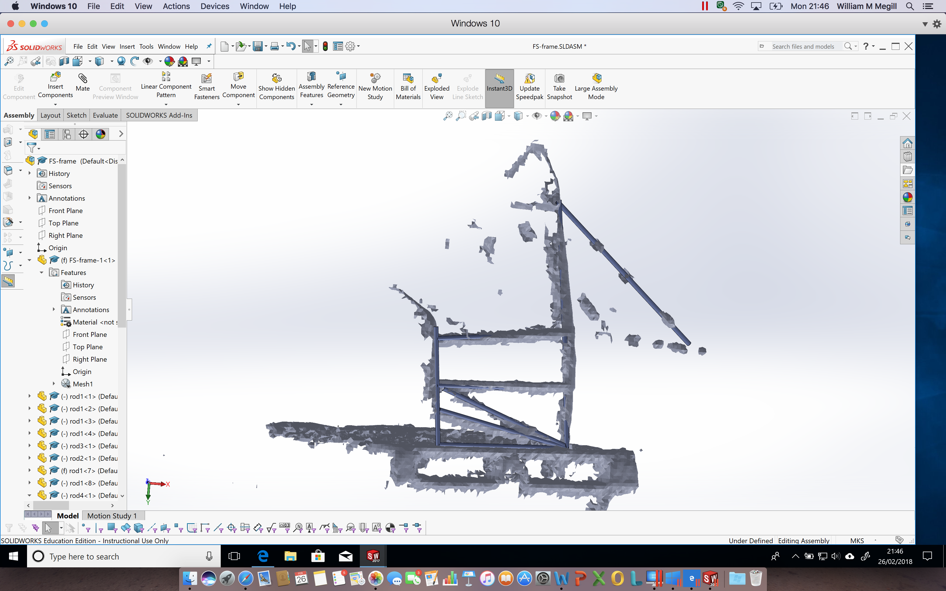
Task: Open SOLIDWORKS Resources home in task pane
Action: (907, 143)
